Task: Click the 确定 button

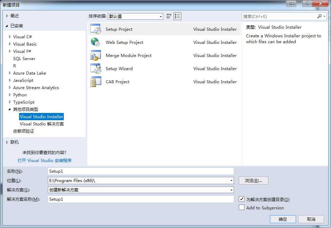Action: pos(283,219)
